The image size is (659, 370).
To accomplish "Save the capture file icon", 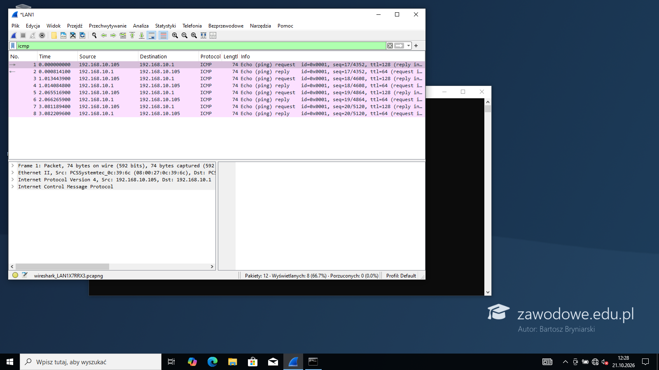I will (x=63, y=35).
